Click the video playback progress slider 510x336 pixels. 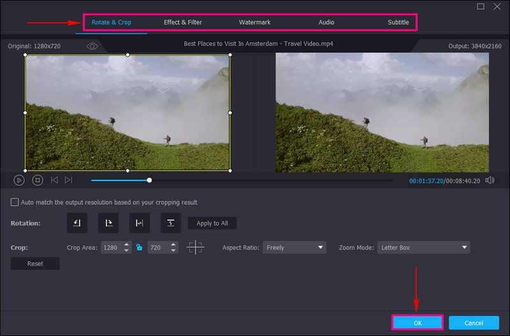click(x=242, y=180)
